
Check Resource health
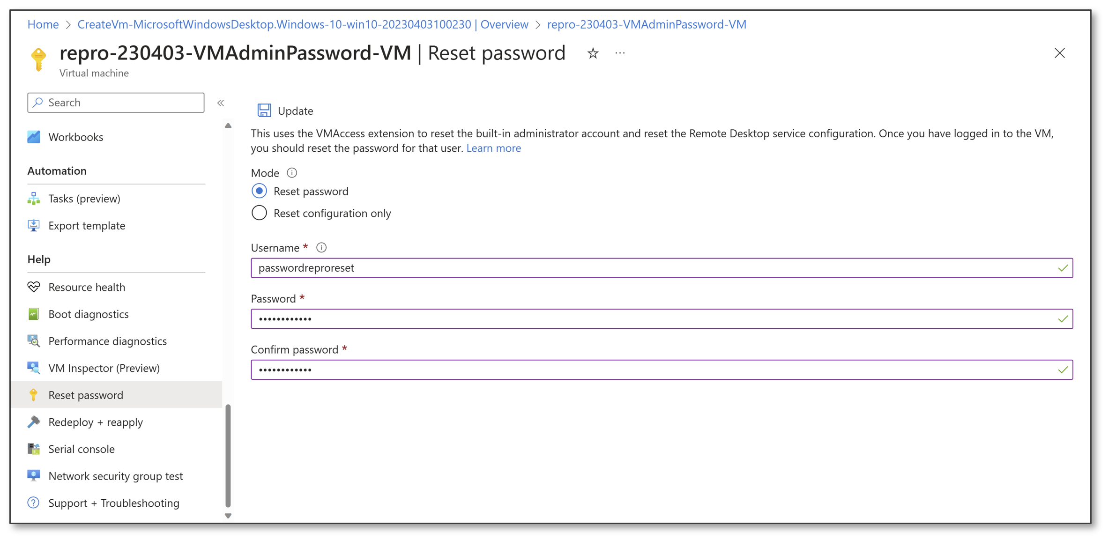coord(87,287)
